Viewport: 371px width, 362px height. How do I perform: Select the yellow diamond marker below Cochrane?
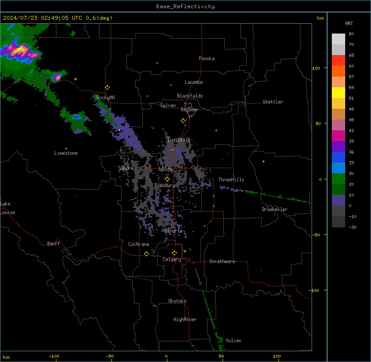pyautogui.click(x=146, y=254)
